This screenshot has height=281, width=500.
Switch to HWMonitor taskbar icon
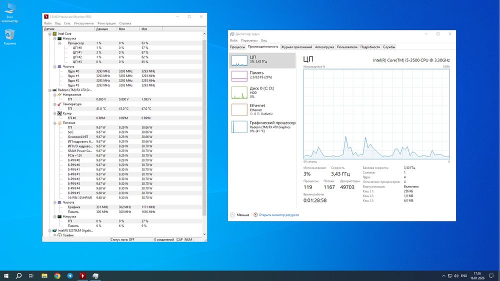coord(82,276)
